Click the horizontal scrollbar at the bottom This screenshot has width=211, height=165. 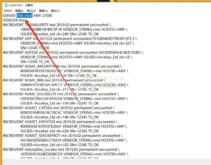[107, 160]
